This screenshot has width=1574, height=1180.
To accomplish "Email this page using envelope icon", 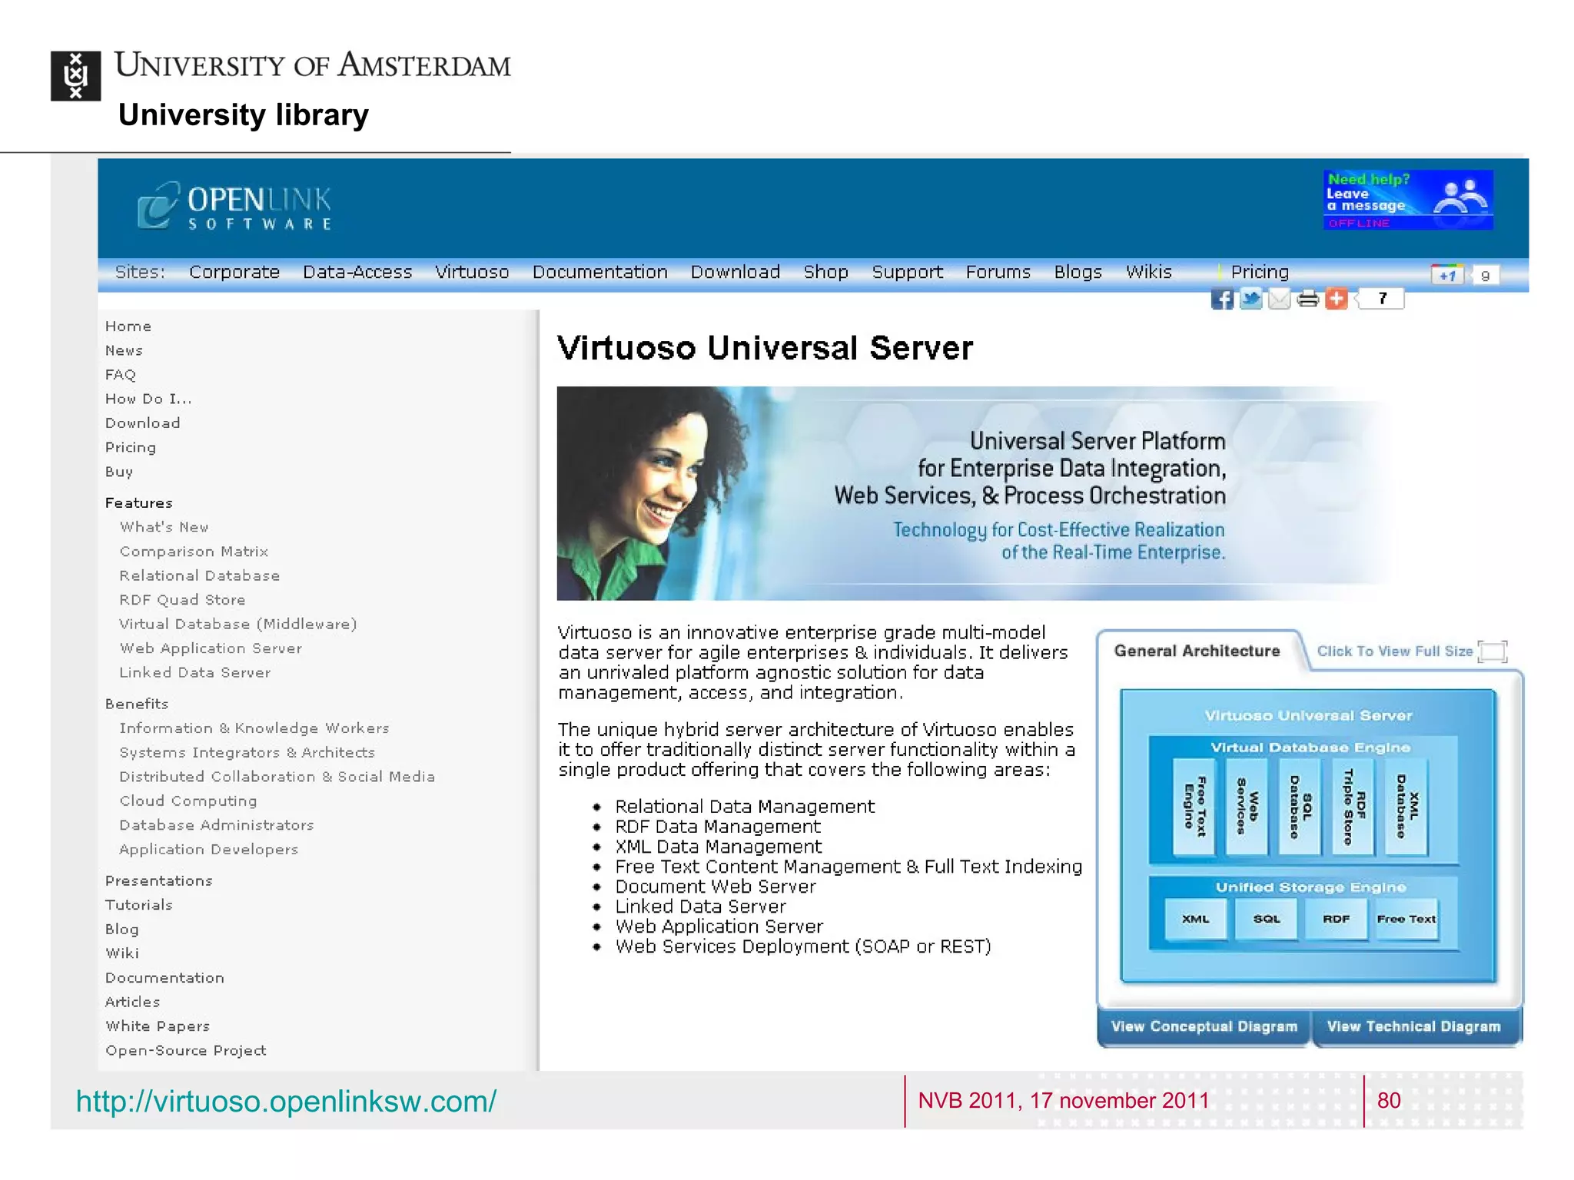I will coord(1279,299).
